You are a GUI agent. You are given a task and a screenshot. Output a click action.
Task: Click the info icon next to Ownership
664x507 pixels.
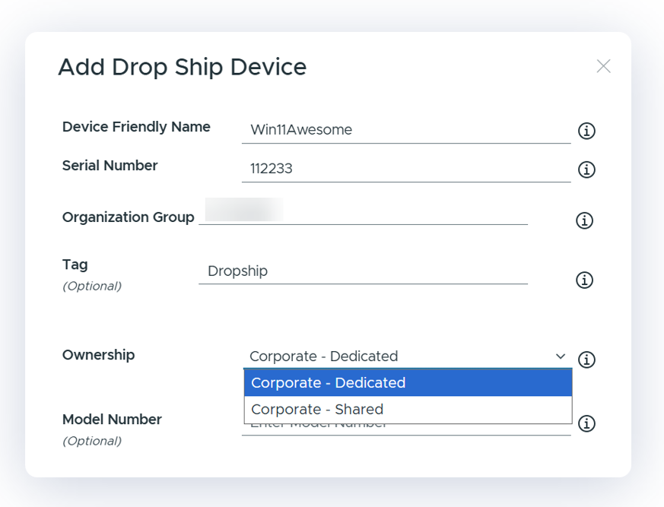(x=586, y=360)
